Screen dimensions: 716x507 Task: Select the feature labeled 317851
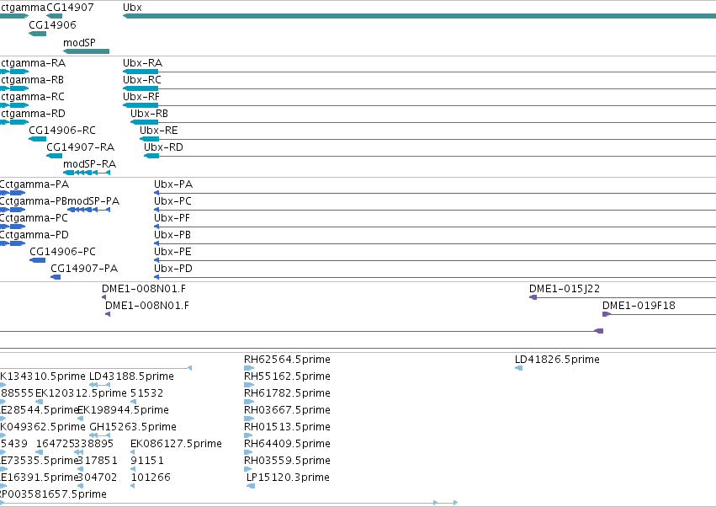tap(98, 461)
